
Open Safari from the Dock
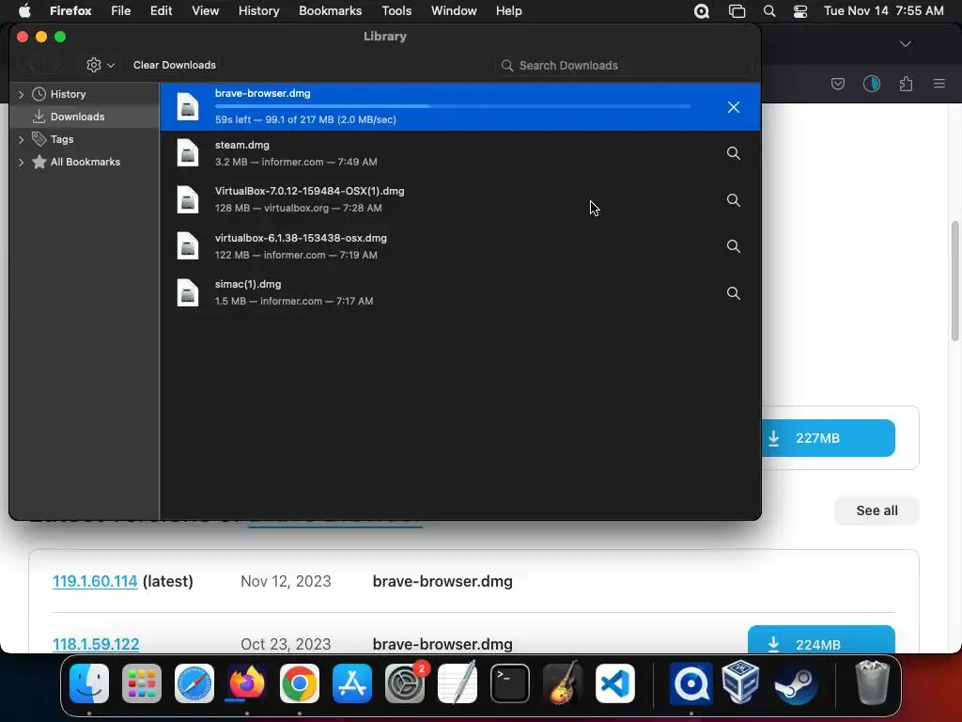pyautogui.click(x=194, y=683)
